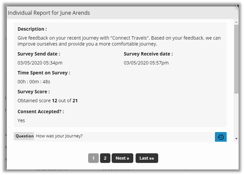Select page 1 in pagination

click(x=94, y=158)
